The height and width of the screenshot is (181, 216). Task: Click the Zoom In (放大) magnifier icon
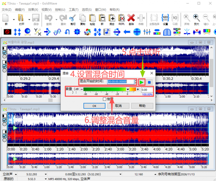pos(197,18)
